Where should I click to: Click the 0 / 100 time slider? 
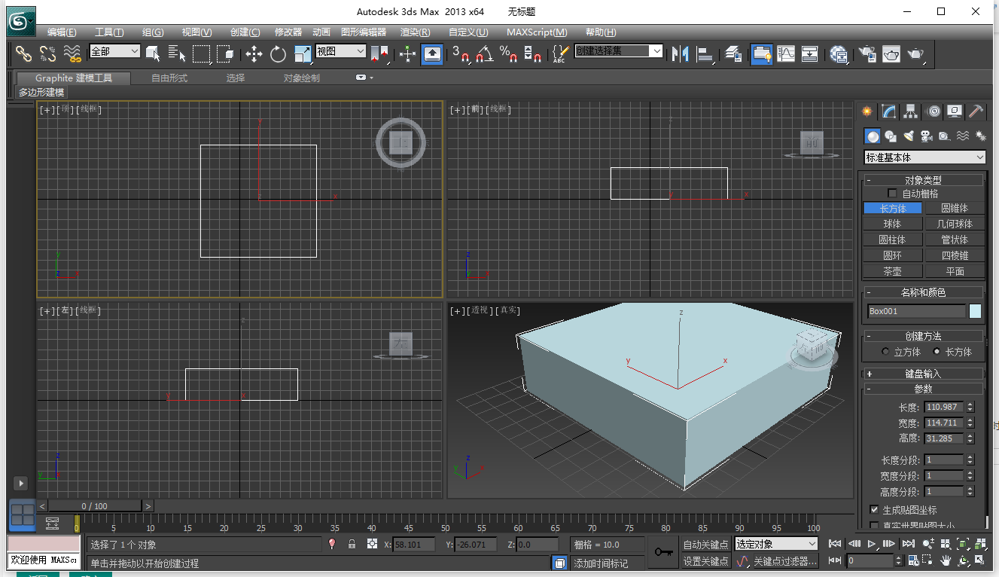[95, 506]
